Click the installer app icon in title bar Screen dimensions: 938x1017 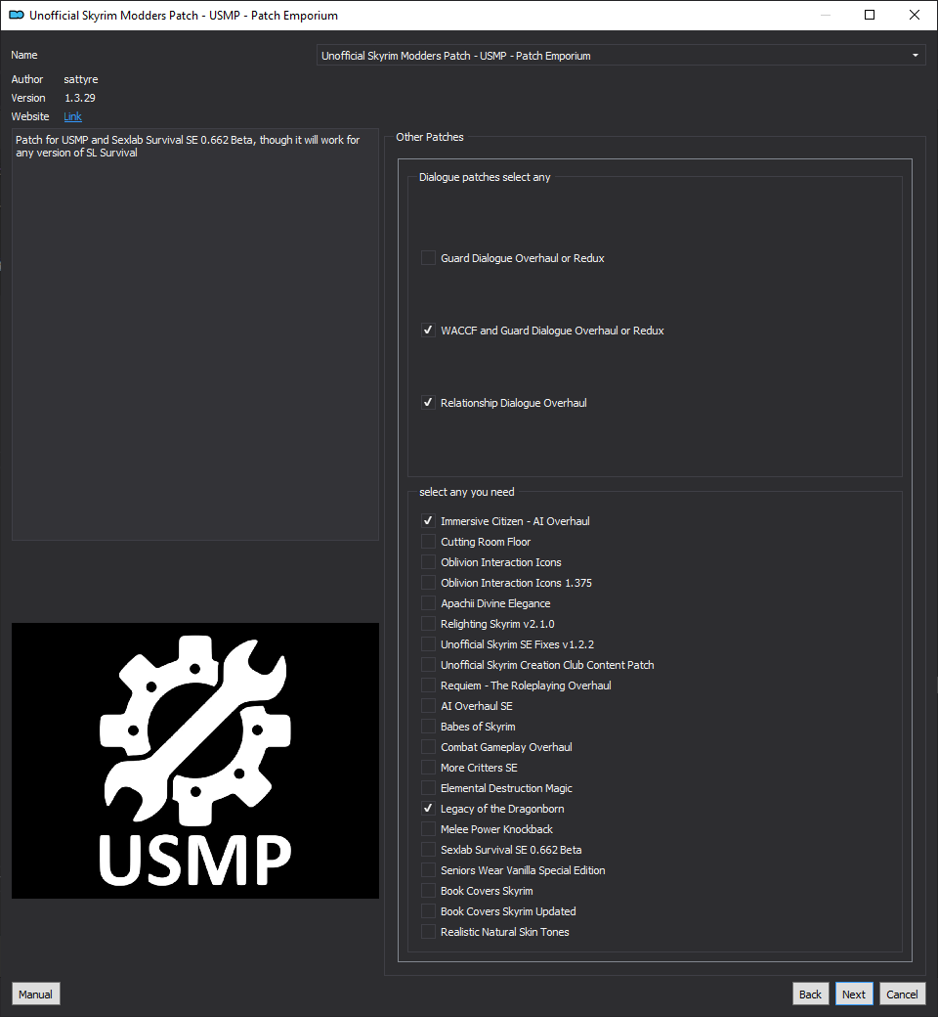pos(17,15)
